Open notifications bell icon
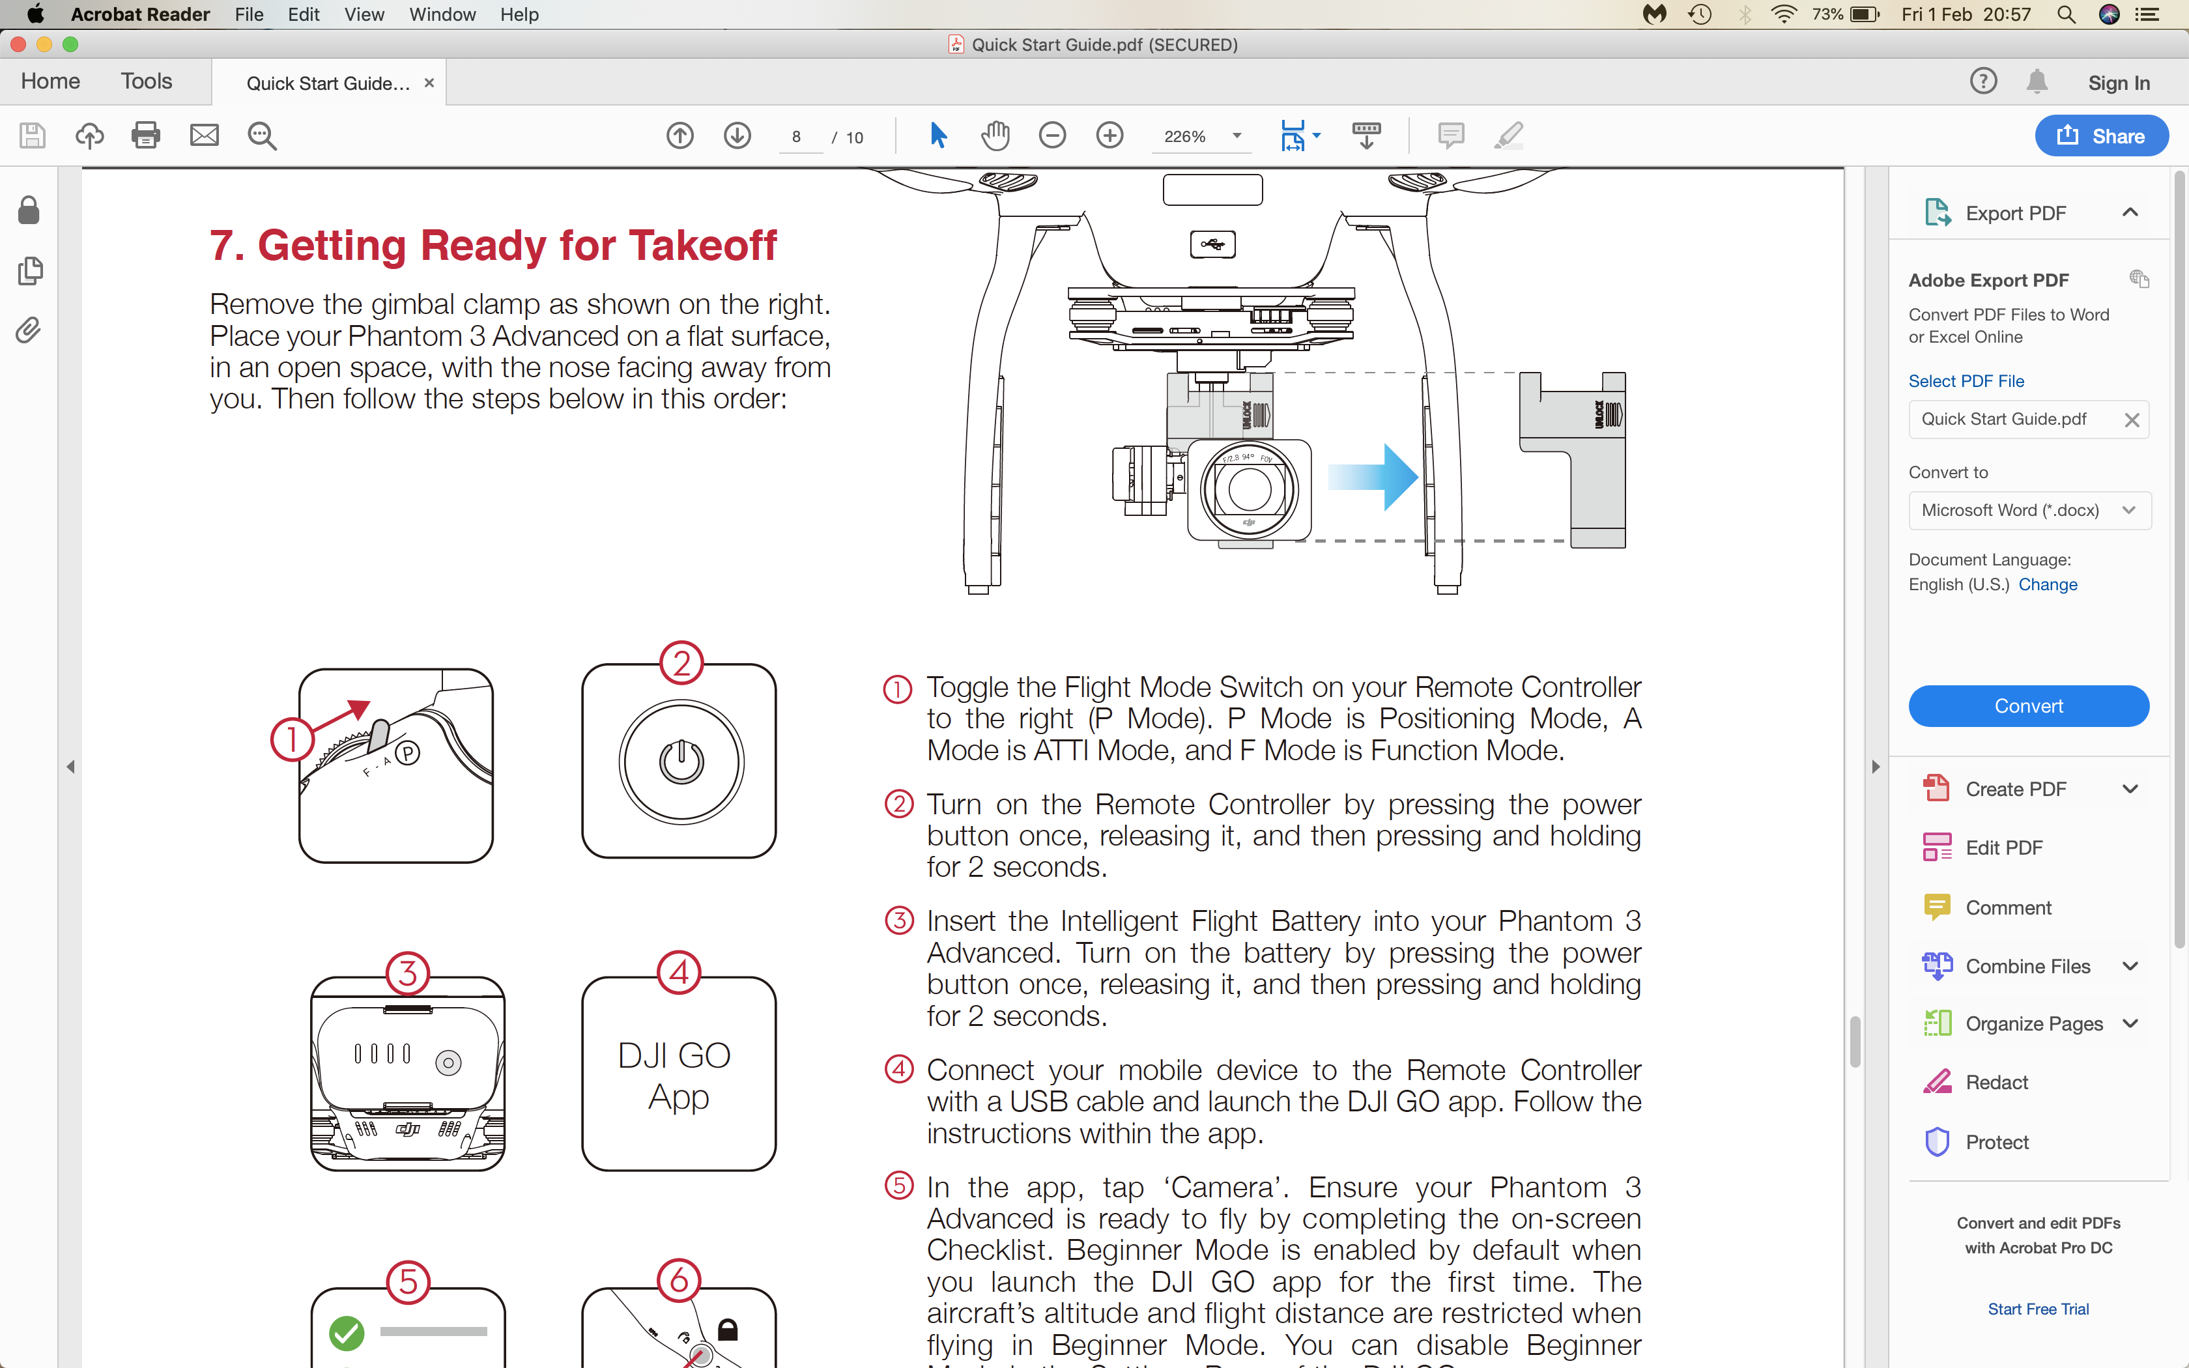The width and height of the screenshot is (2189, 1368). click(2037, 81)
